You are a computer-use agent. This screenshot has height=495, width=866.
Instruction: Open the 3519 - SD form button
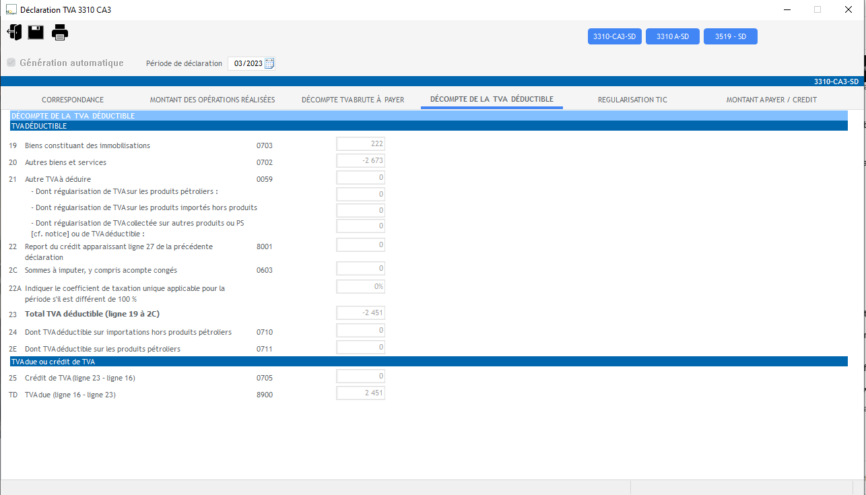point(731,36)
